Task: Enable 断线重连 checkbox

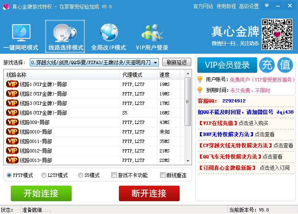Action: (x=163, y=175)
